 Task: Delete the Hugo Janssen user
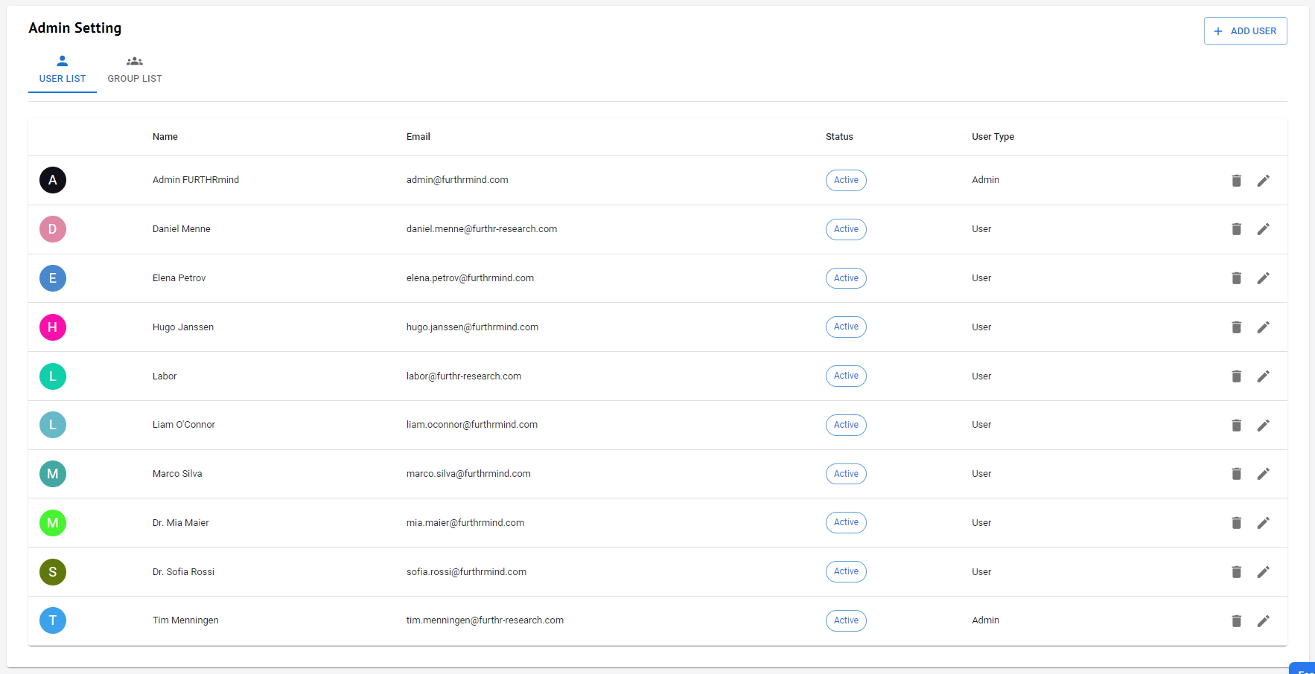tap(1237, 327)
